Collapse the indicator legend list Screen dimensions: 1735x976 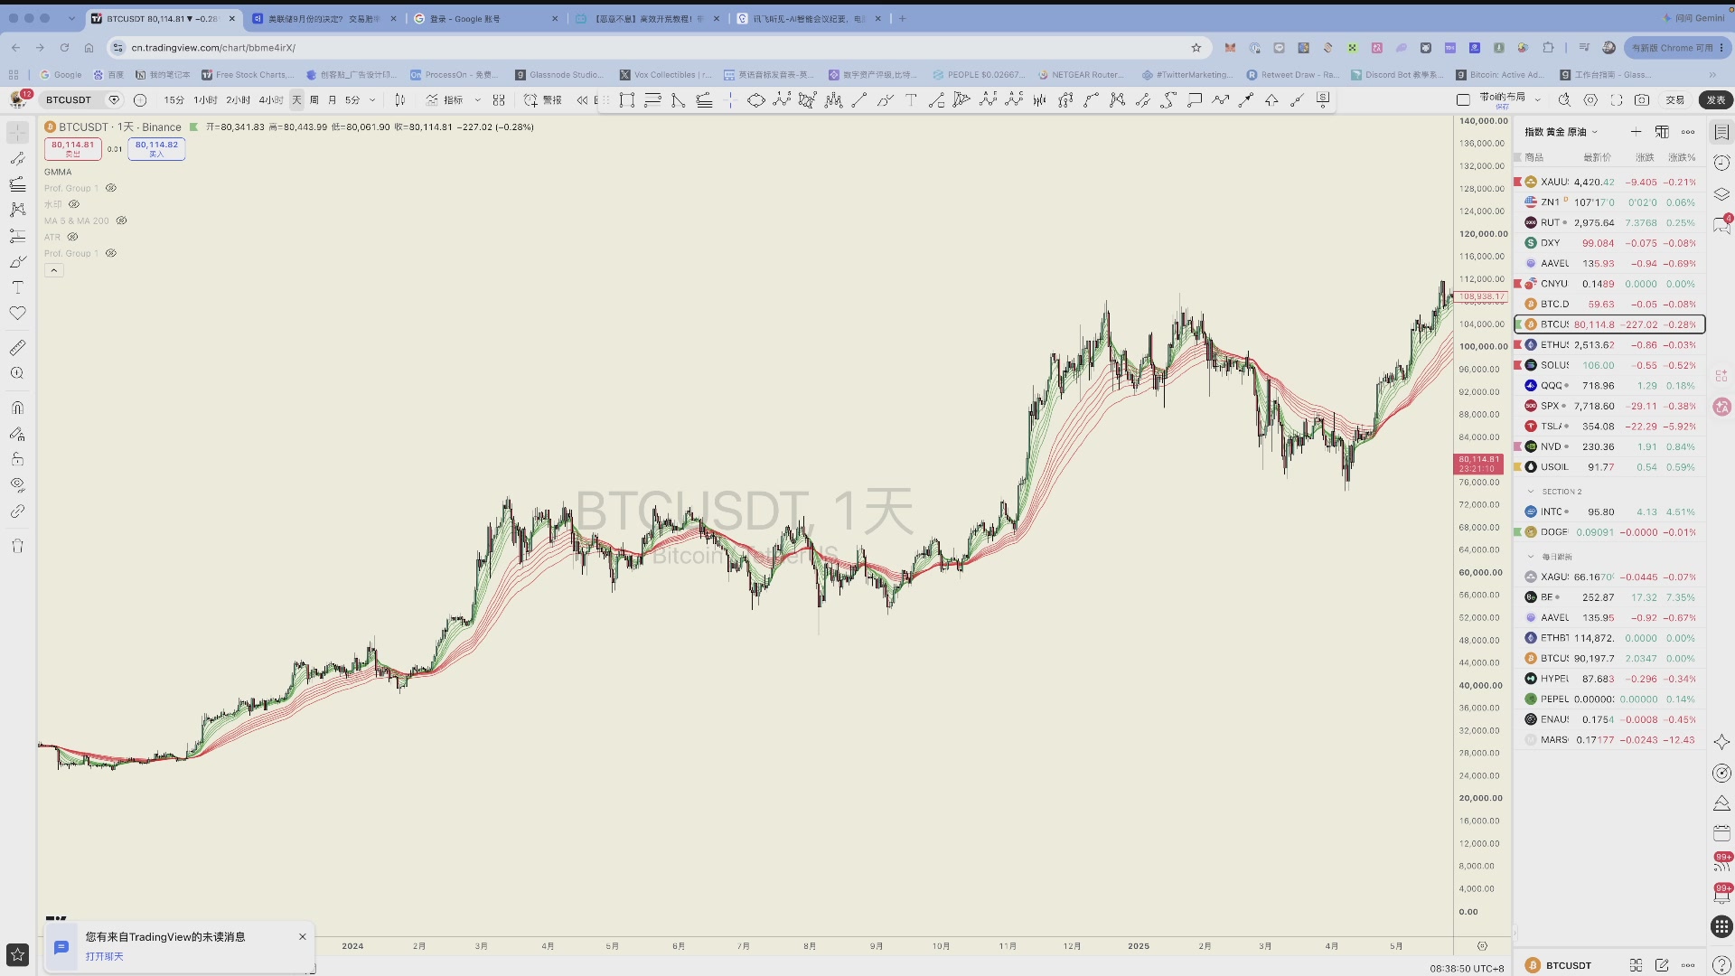(x=54, y=270)
